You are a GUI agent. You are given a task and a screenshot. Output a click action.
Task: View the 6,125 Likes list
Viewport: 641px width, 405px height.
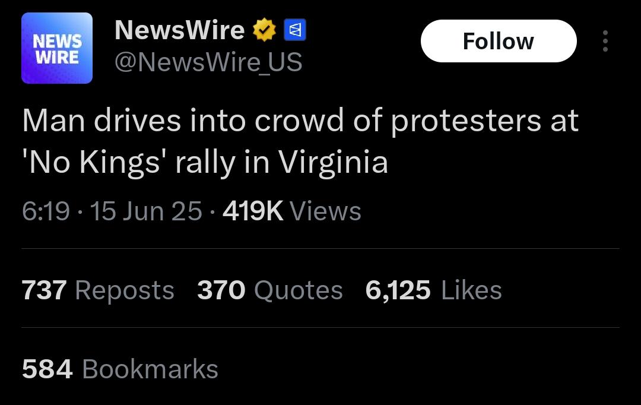(x=433, y=290)
